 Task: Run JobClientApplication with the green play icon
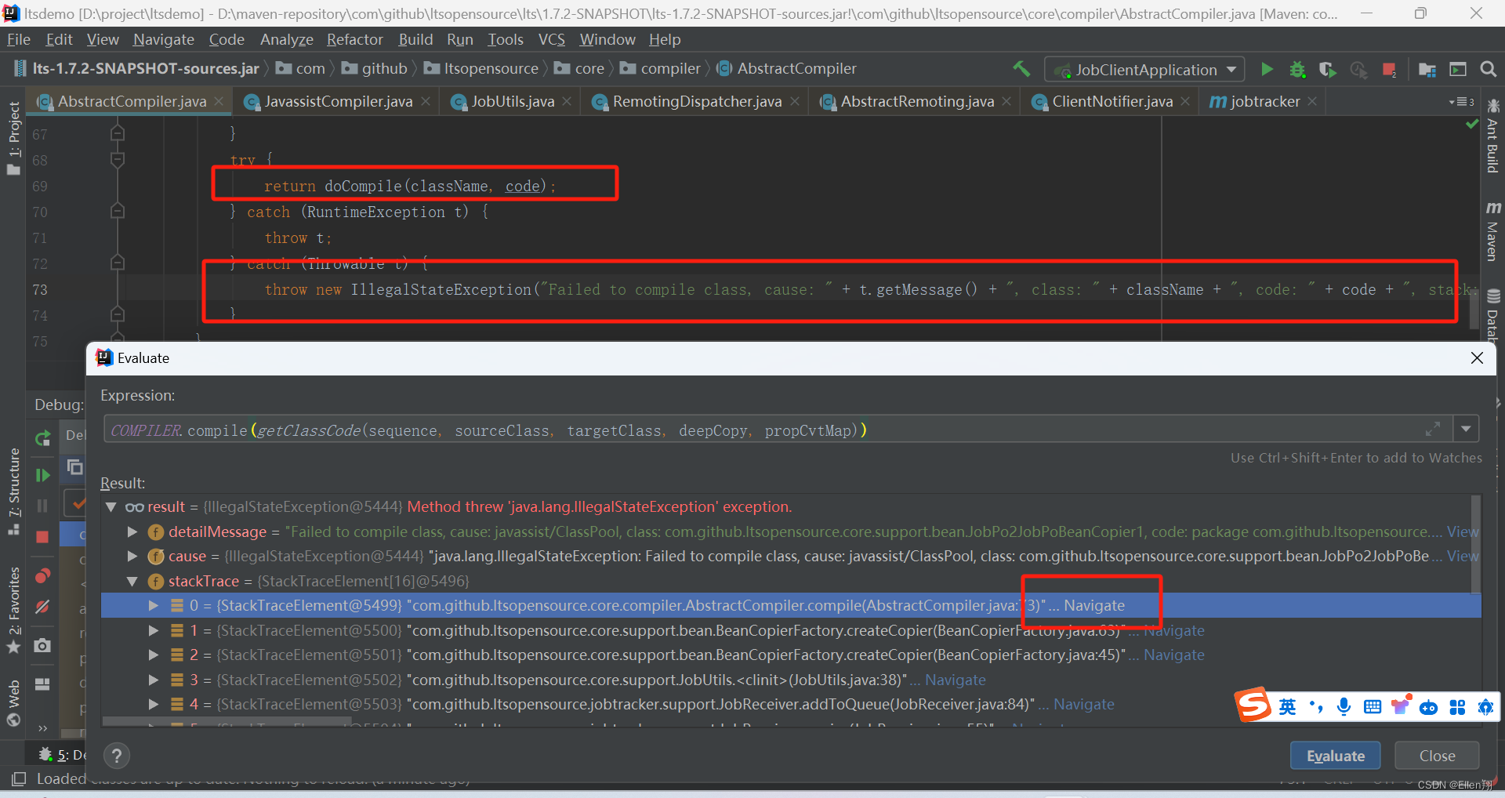pos(1267,69)
